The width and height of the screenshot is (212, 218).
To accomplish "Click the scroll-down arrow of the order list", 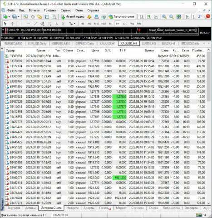I will [208, 203].
